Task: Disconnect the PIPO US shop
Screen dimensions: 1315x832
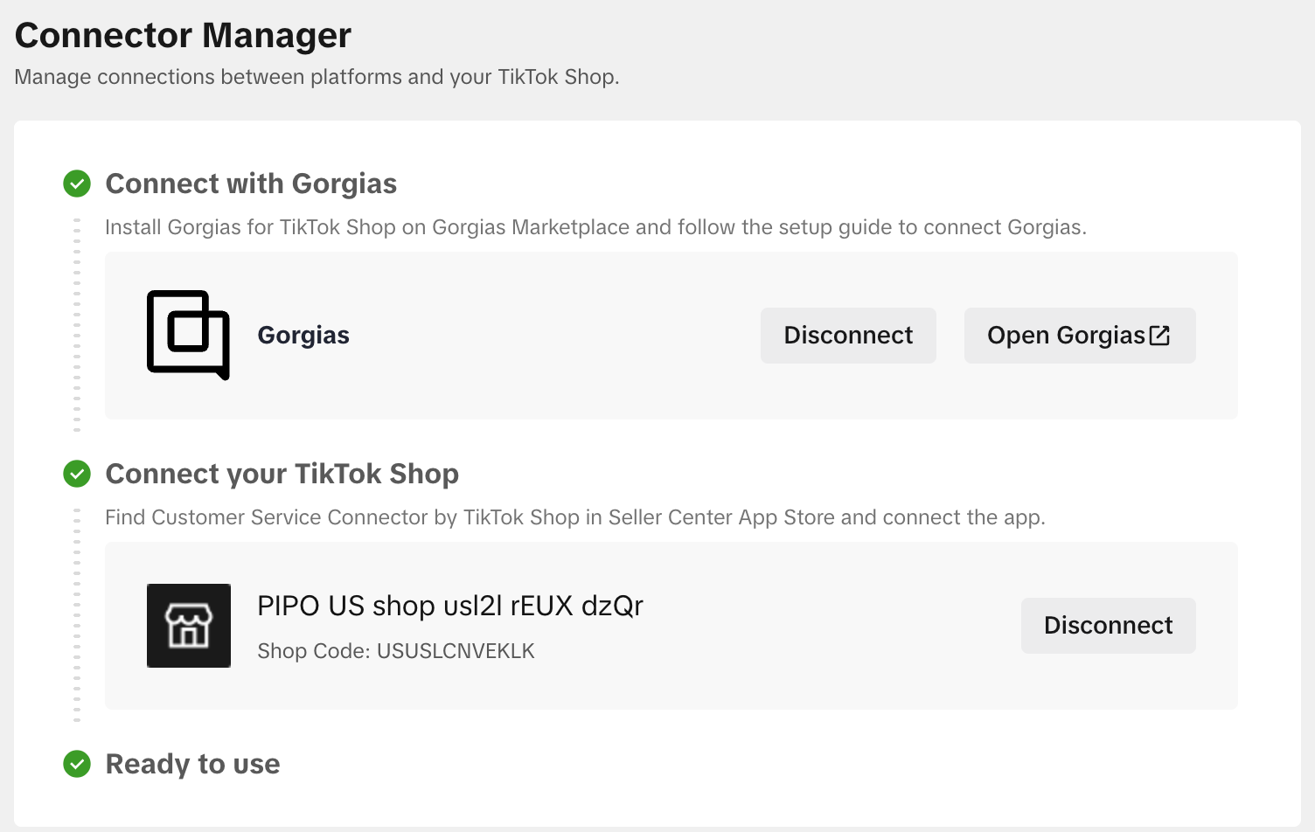Action: [x=1108, y=626]
